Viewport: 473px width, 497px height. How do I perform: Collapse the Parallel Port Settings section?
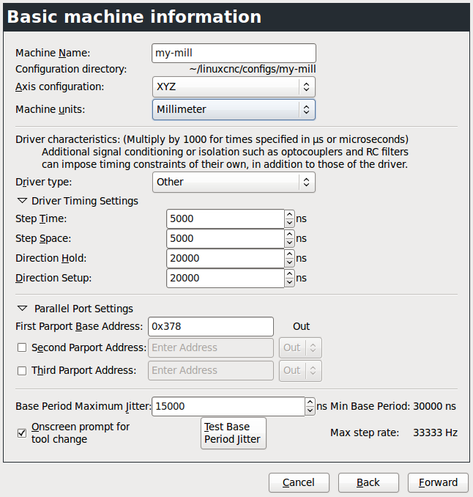(x=23, y=309)
